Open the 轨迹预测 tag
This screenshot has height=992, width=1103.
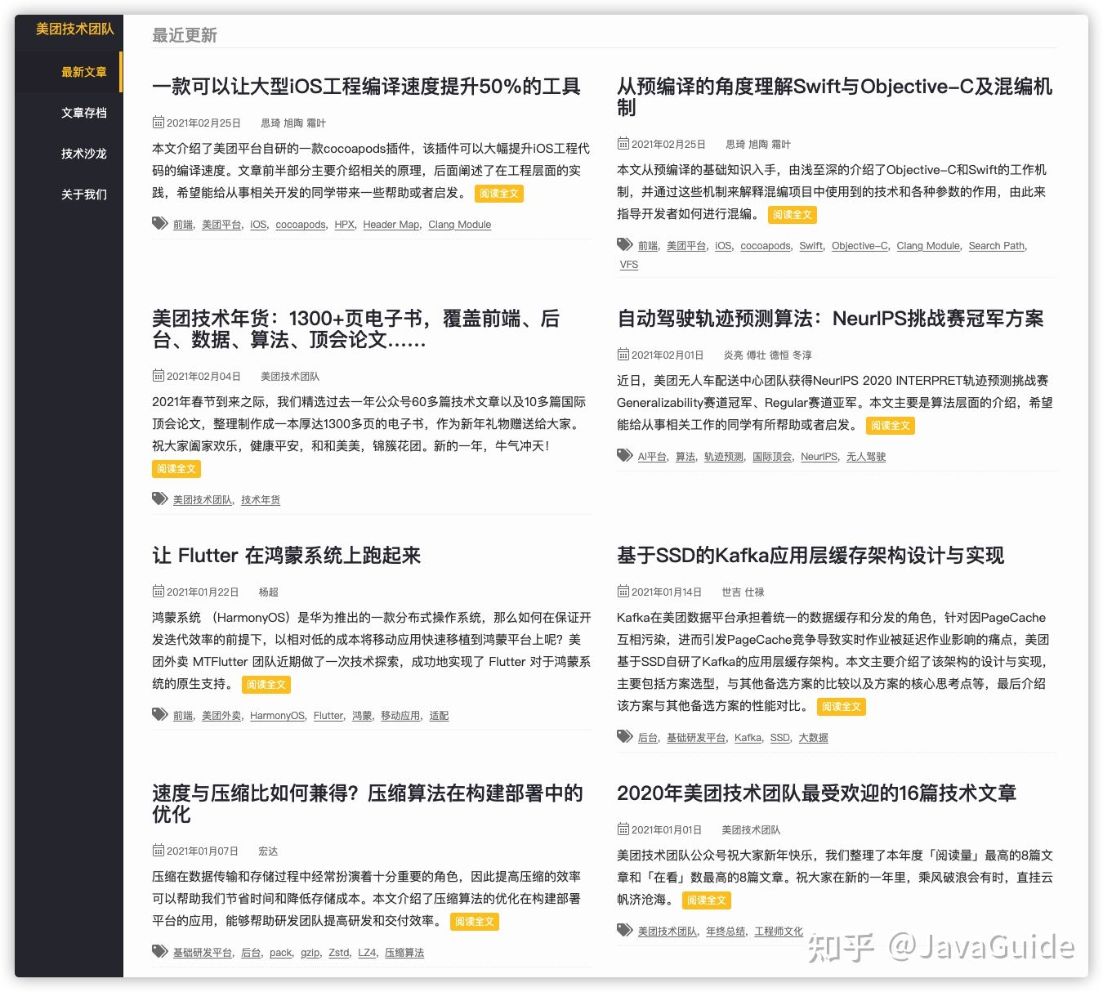tap(724, 457)
